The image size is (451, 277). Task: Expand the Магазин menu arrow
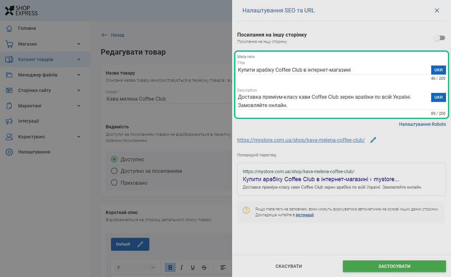[79, 44]
